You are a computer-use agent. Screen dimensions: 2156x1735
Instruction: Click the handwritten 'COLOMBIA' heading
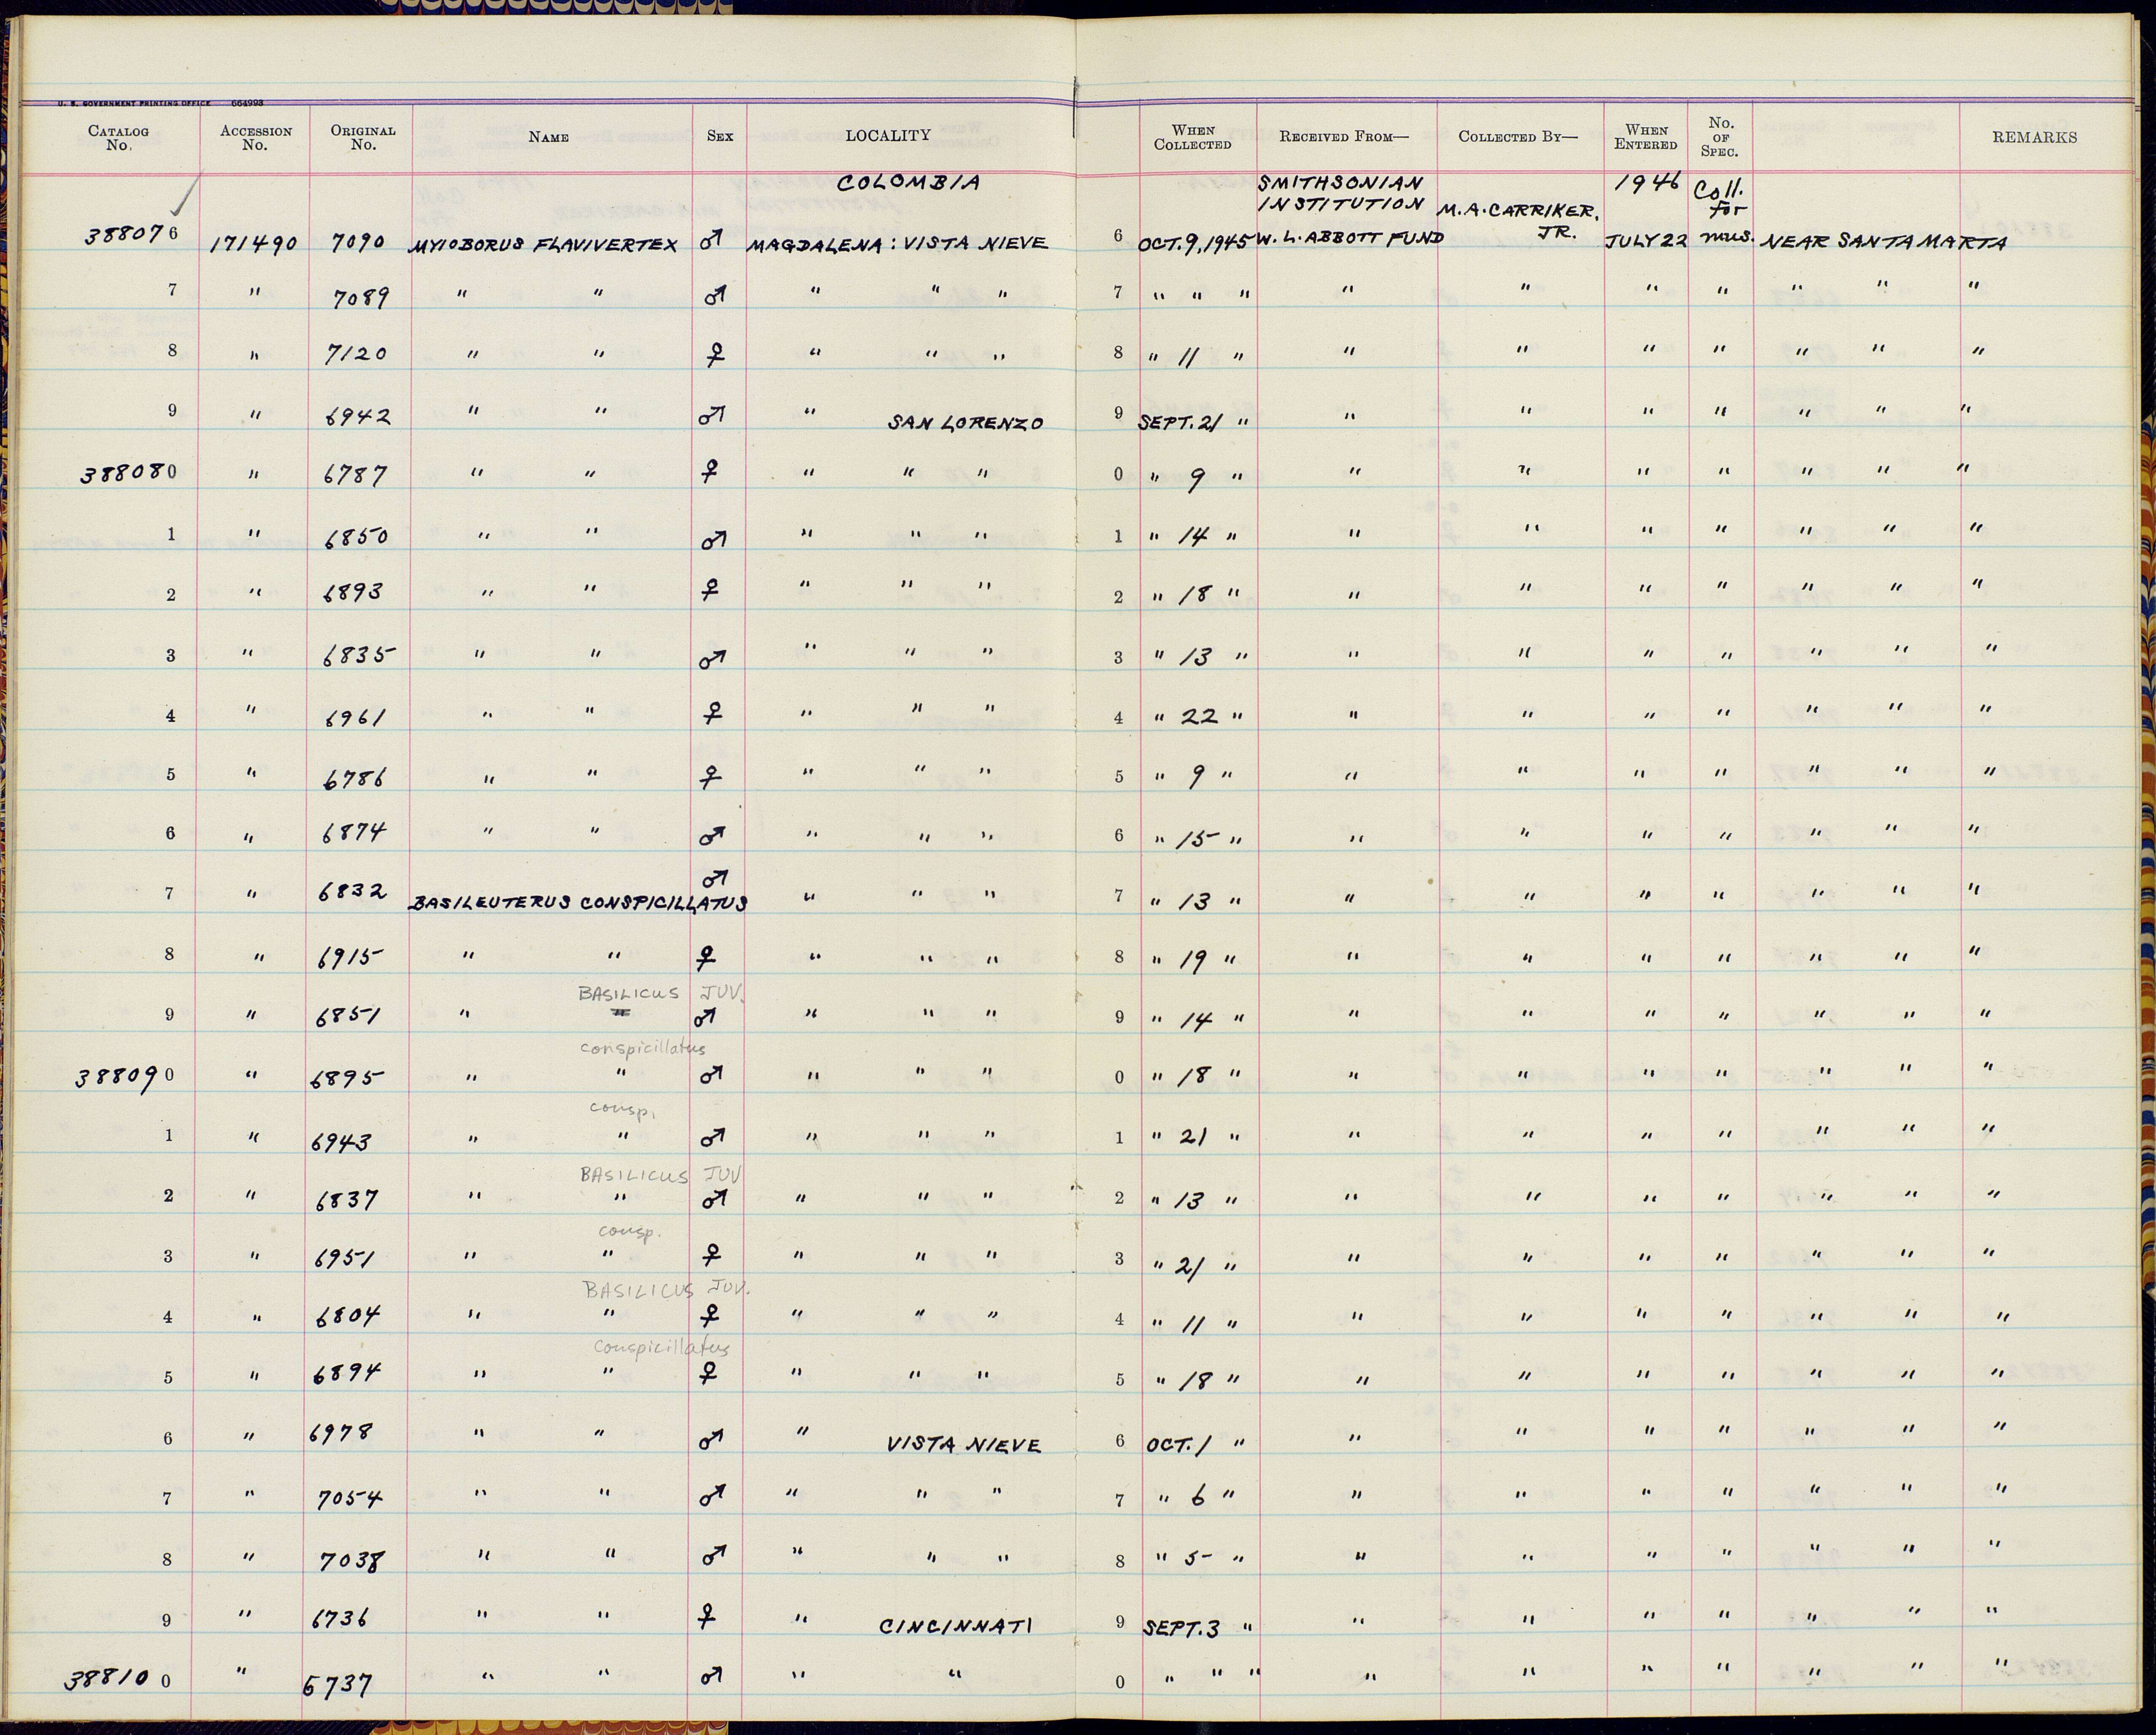point(908,183)
